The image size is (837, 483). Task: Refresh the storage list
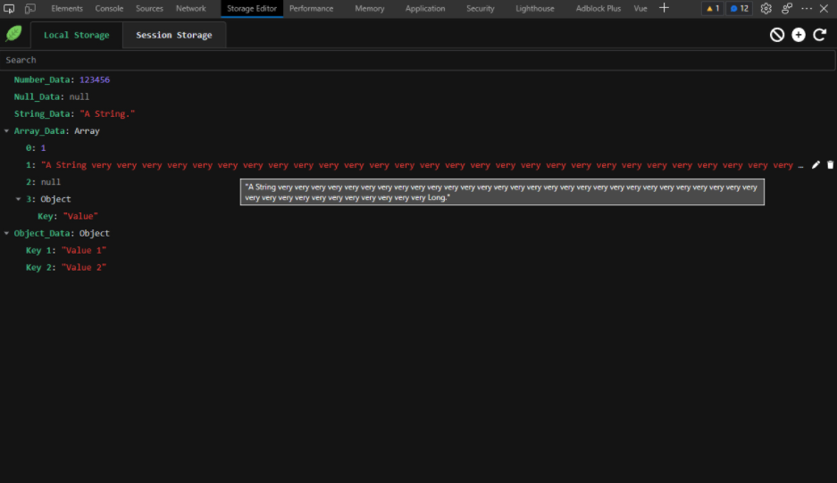(x=819, y=35)
